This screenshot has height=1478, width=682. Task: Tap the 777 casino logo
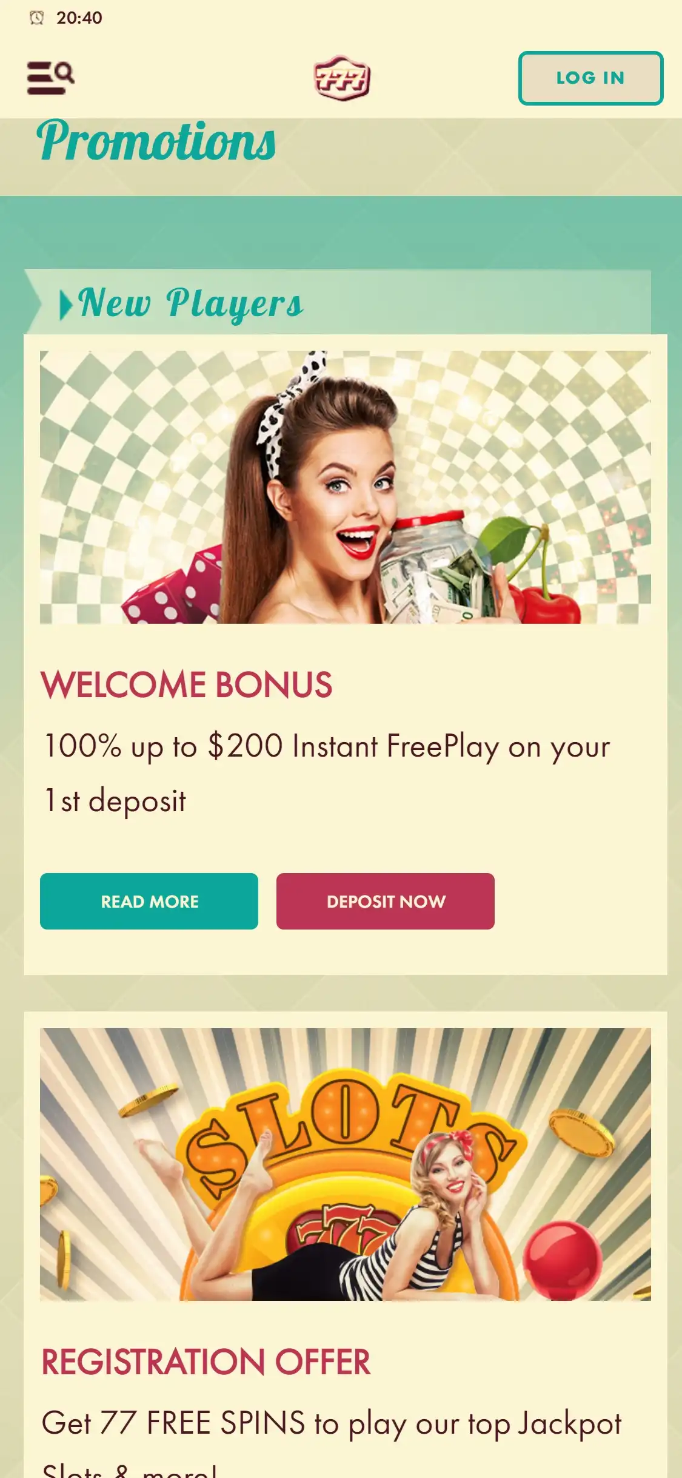[x=342, y=78]
